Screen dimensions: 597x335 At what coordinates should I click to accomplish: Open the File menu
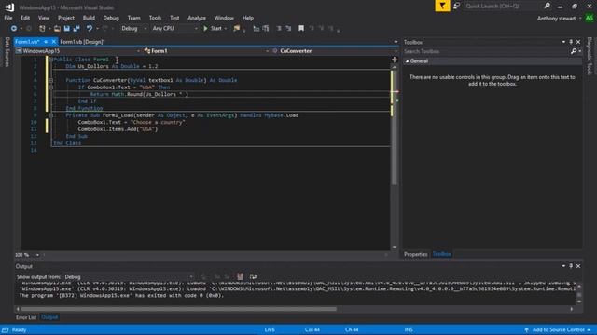point(8,18)
